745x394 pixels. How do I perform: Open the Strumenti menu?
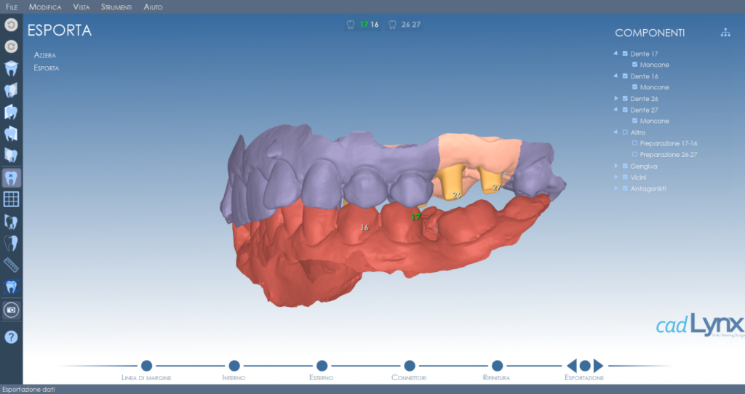[x=116, y=7]
